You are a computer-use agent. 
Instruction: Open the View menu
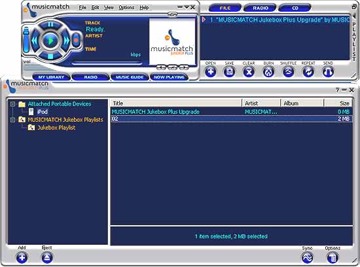(109, 8)
